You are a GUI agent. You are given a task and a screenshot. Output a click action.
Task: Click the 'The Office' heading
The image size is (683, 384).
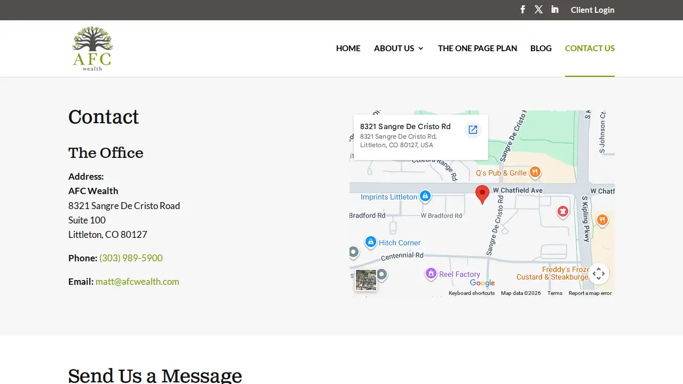106,153
